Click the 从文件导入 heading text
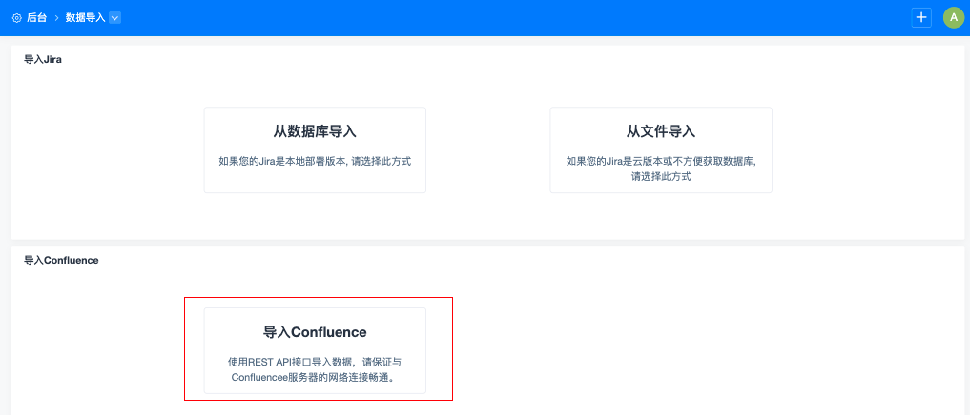 tap(661, 131)
